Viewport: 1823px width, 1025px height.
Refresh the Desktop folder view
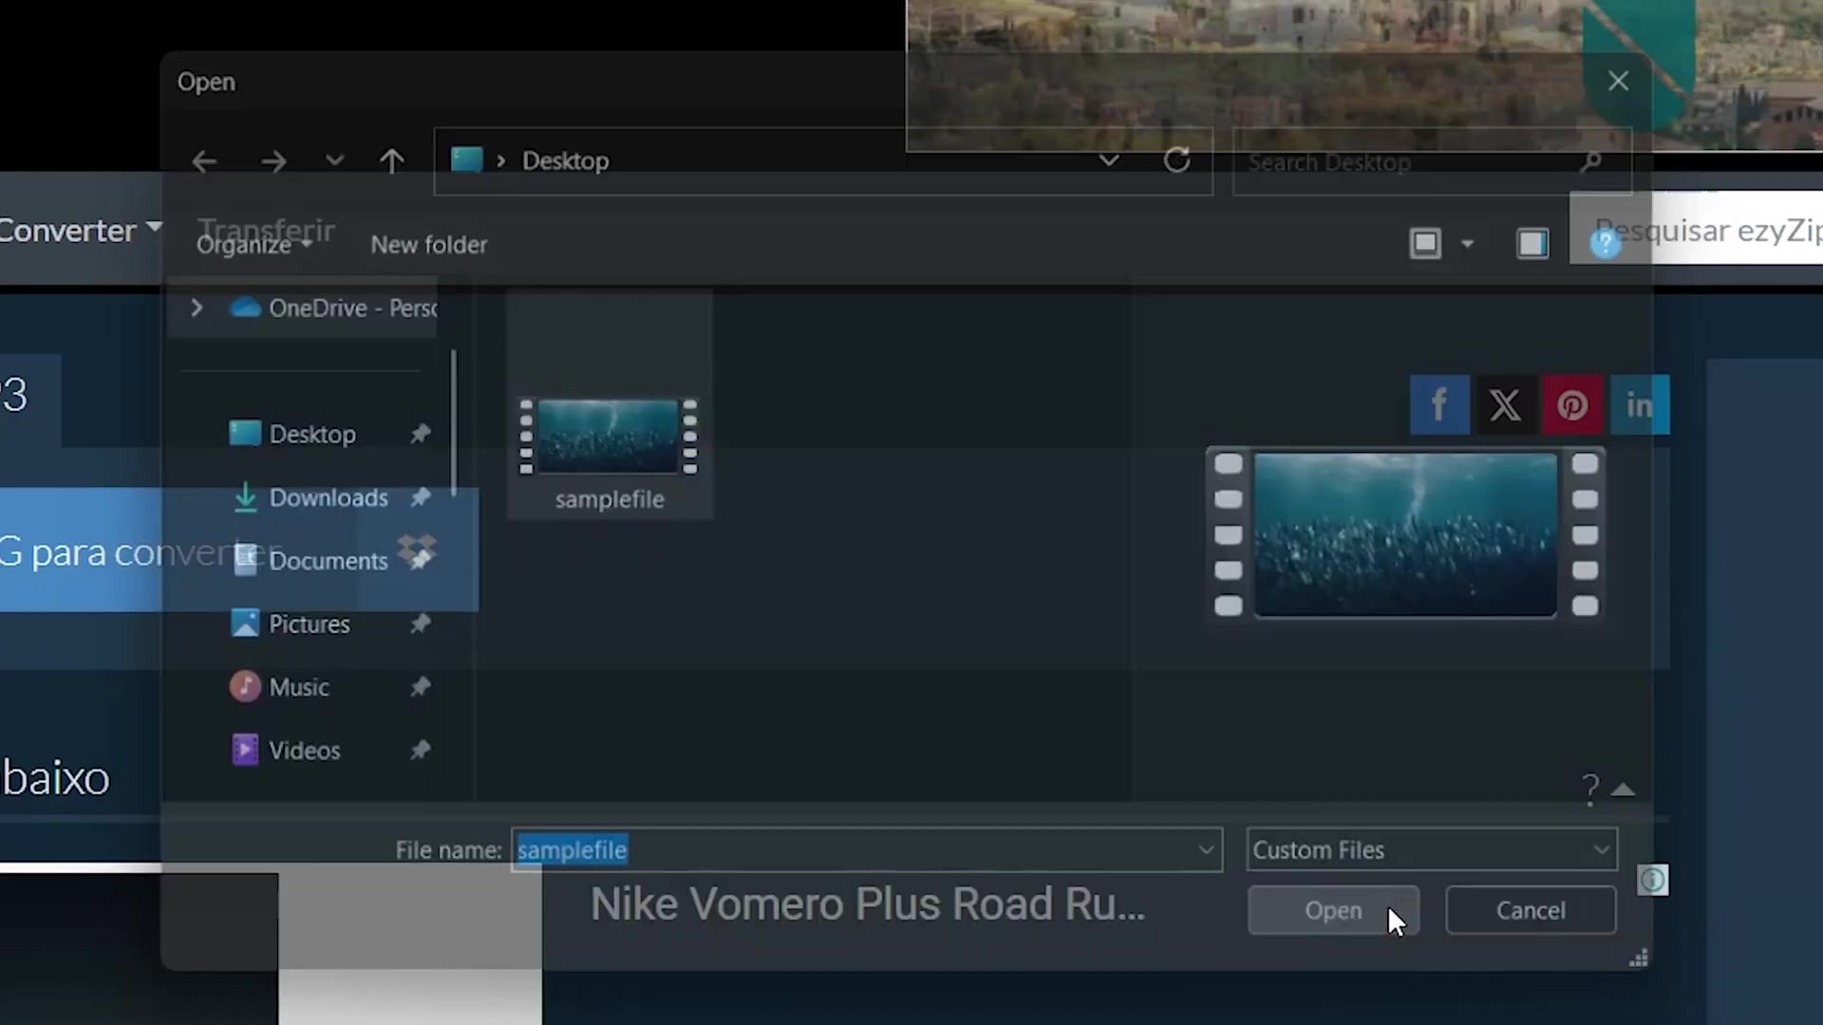tap(1176, 160)
